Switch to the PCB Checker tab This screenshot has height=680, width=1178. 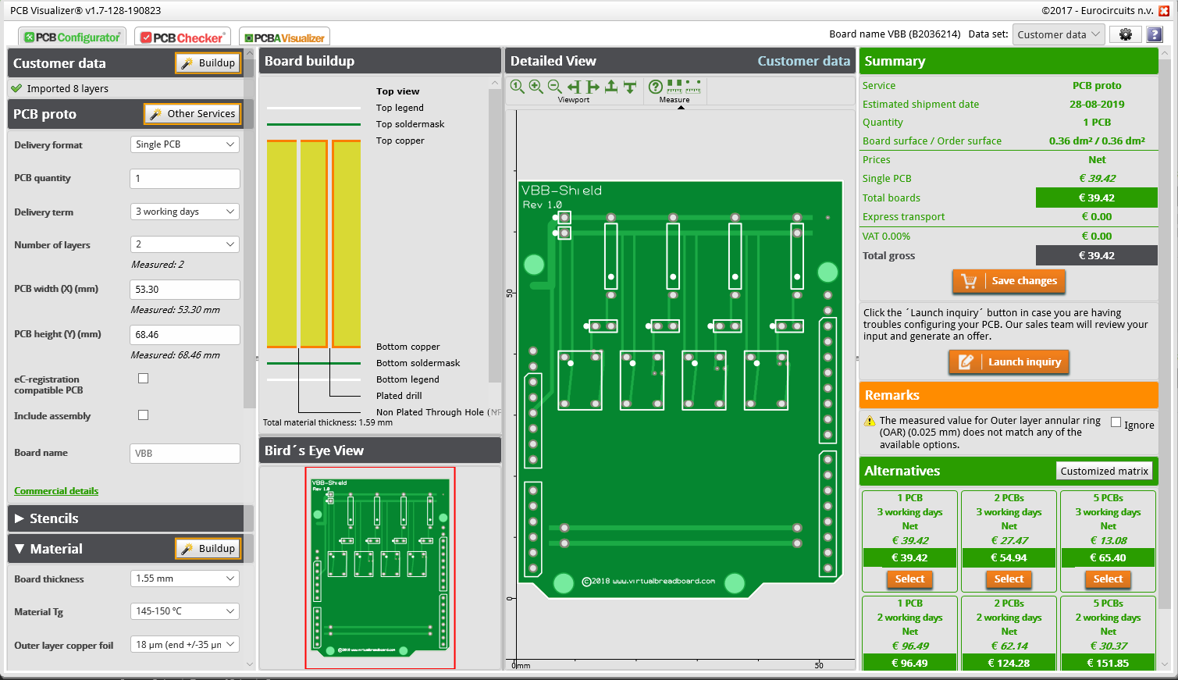point(181,36)
